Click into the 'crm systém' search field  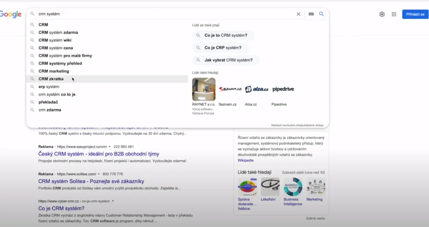pyautogui.click(x=164, y=14)
